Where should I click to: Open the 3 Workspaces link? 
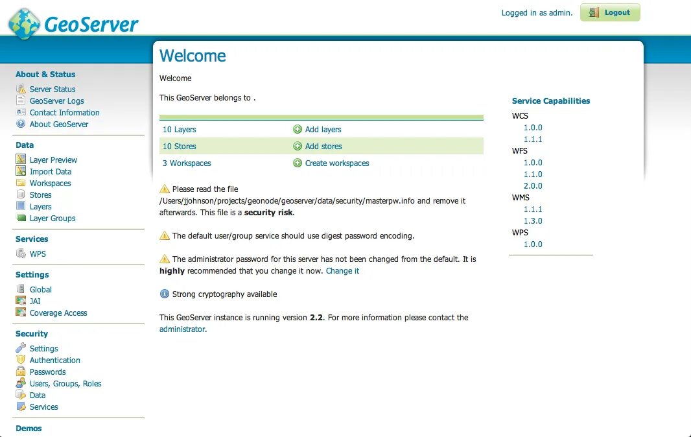pyautogui.click(x=187, y=163)
